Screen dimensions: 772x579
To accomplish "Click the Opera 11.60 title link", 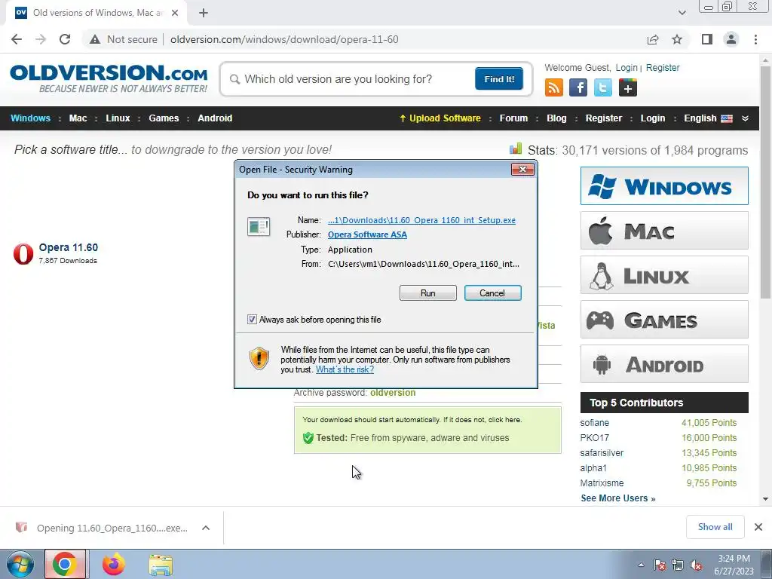I will point(69,247).
